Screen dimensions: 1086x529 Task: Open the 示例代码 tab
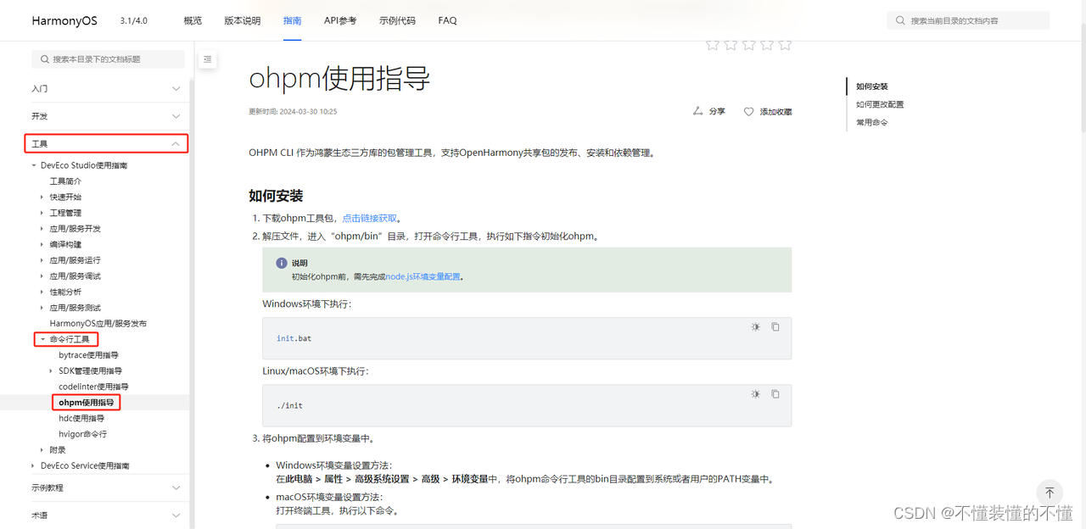(397, 20)
